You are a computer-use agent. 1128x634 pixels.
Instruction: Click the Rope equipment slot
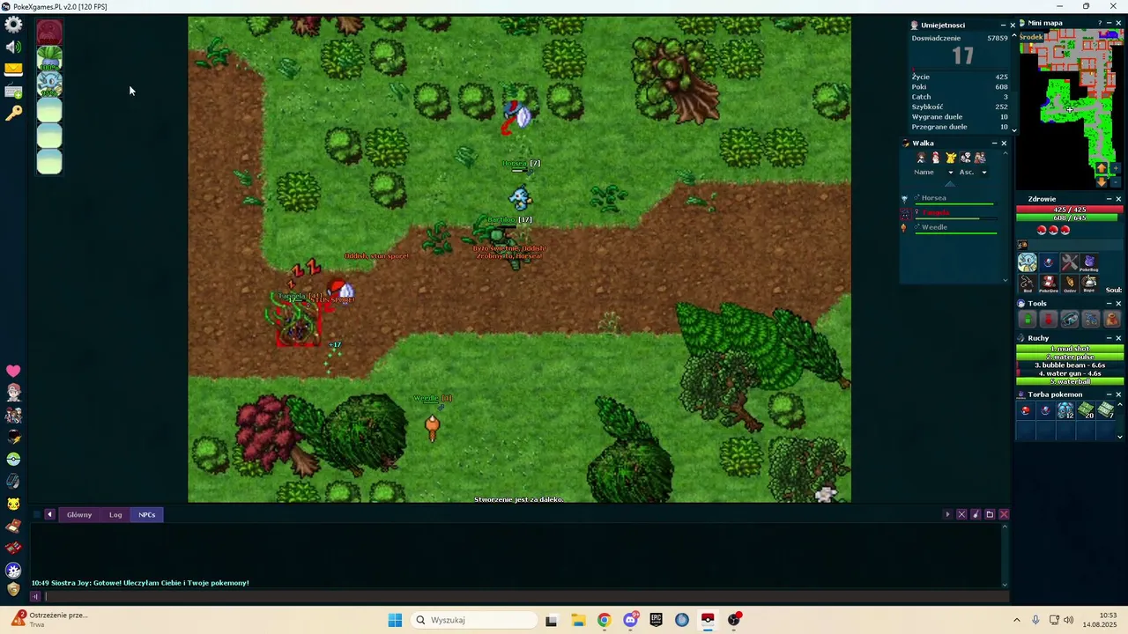pos(1089,284)
